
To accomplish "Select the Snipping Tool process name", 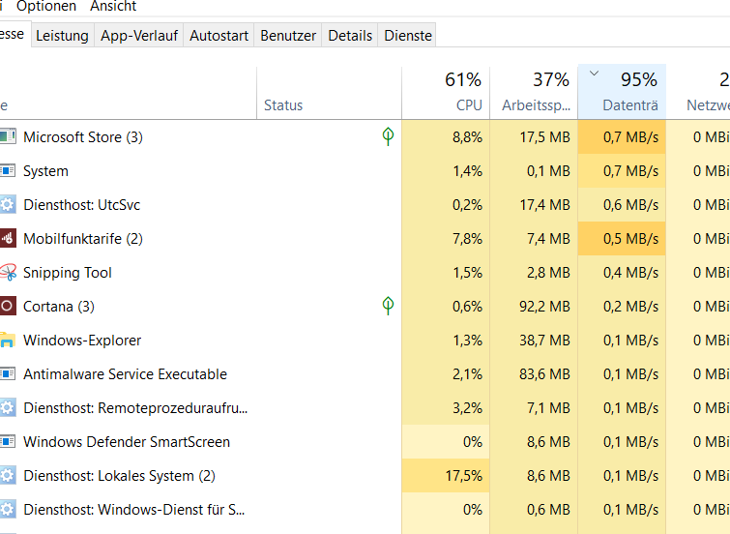I will click(x=68, y=273).
